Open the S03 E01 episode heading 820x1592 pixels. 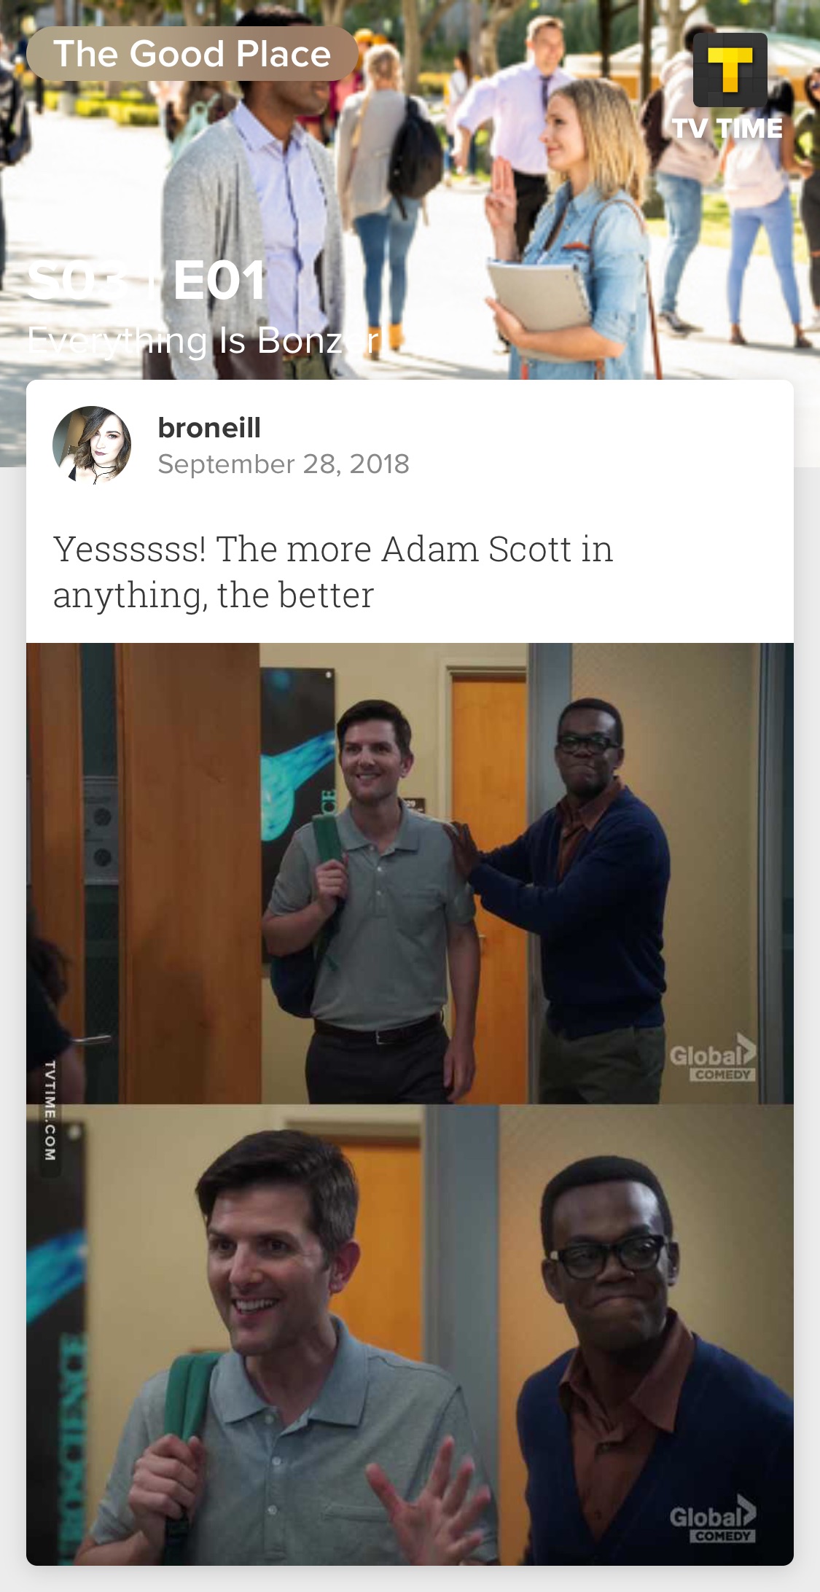click(147, 281)
